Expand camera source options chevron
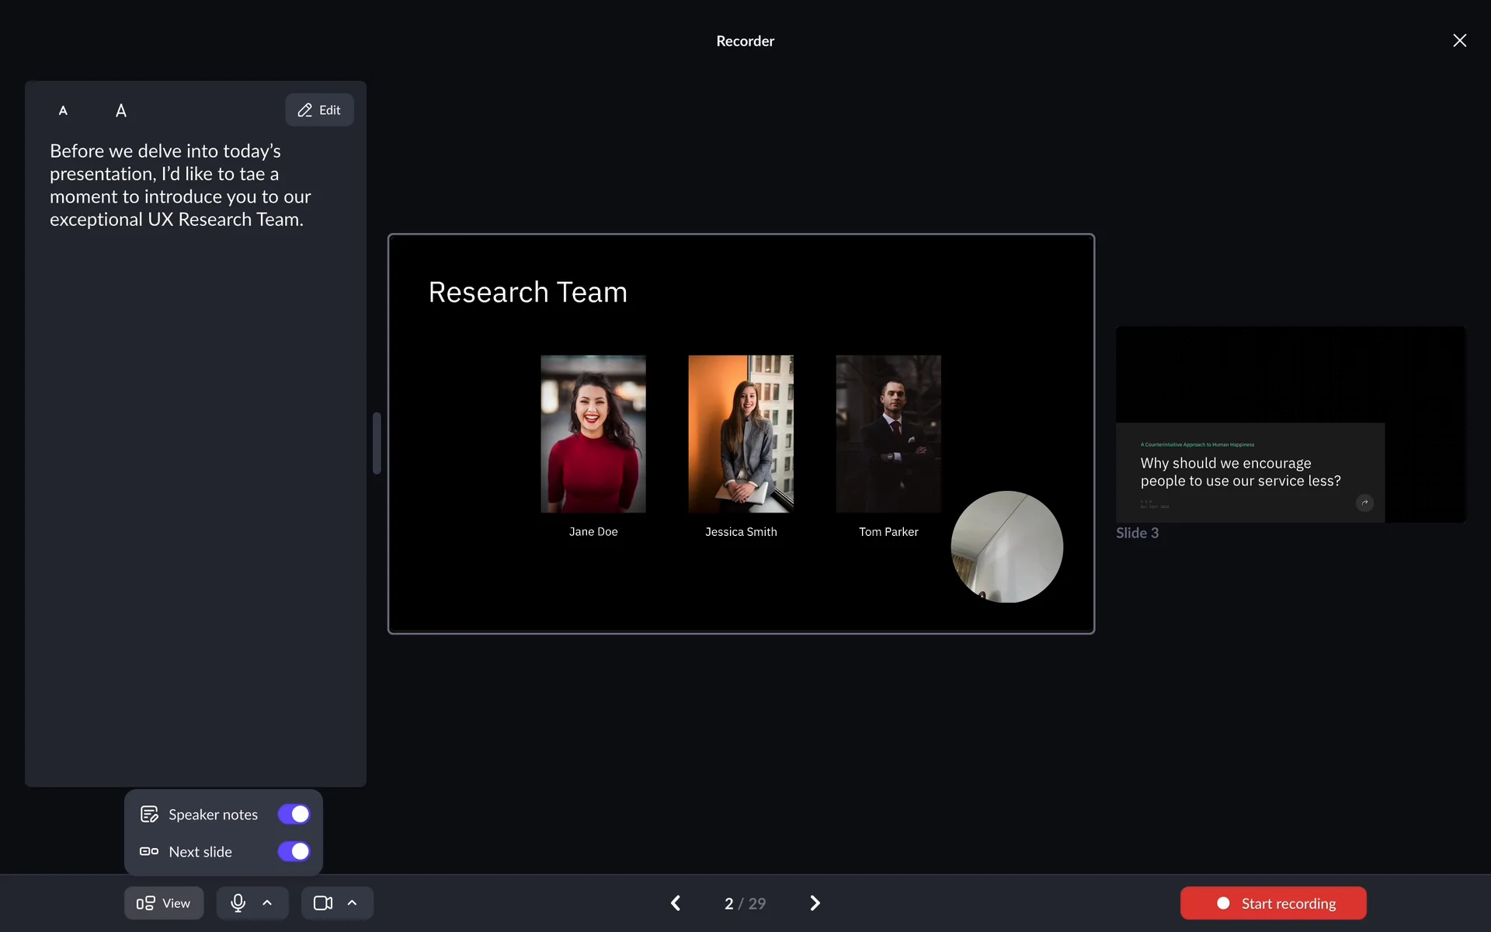The width and height of the screenshot is (1491, 932). 352,903
